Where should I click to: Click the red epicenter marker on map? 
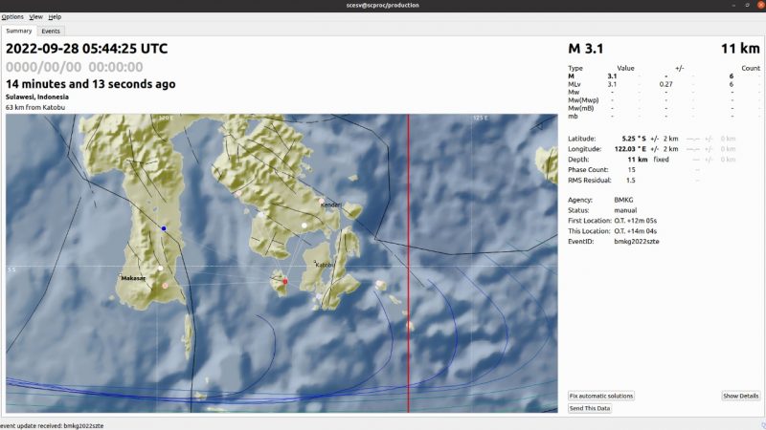(284, 281)
